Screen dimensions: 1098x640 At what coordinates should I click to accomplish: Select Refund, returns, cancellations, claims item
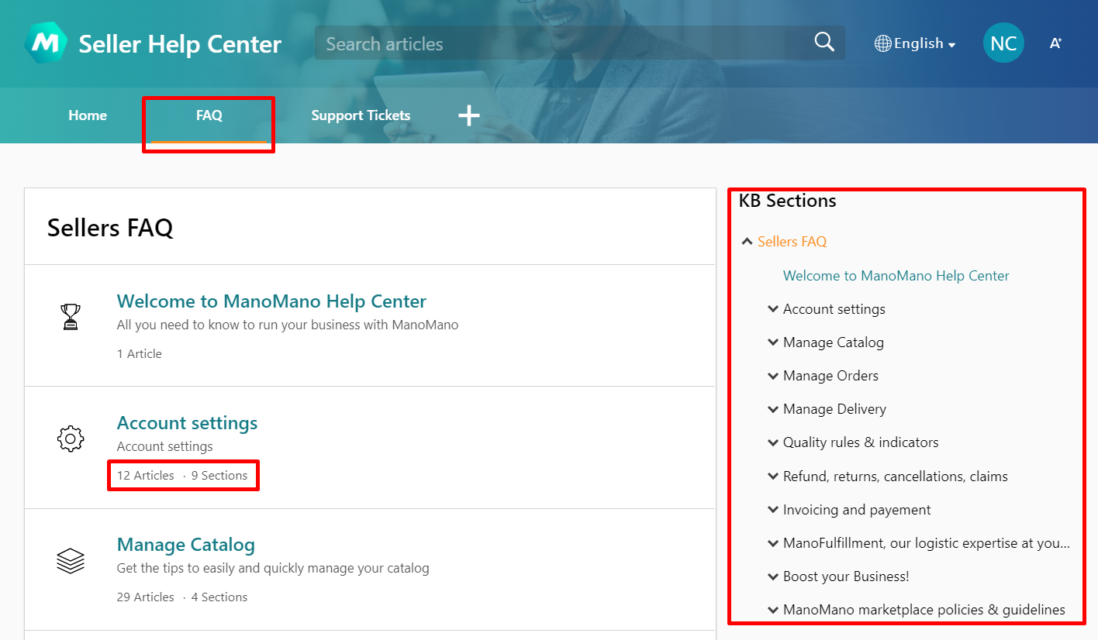pos(895,477)
